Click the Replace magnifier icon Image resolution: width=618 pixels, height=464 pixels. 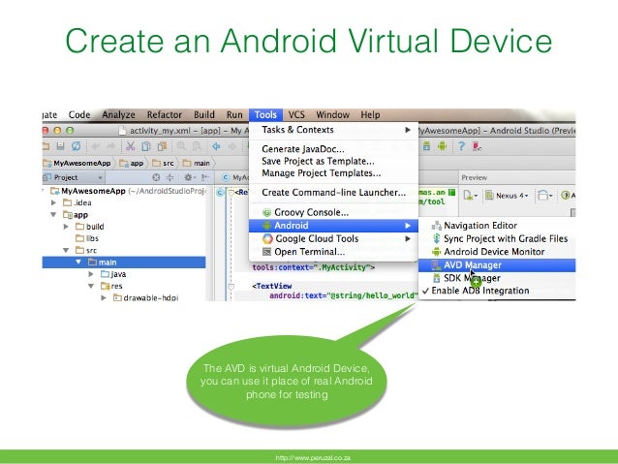pos(197,146)
